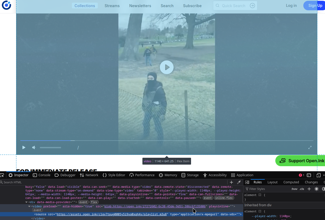Open the Changes sidebar tab
This screenshot has height=220, width=325.
click(311, 182)
